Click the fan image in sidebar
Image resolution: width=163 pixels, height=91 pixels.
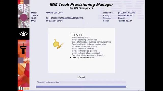point(24,16)
